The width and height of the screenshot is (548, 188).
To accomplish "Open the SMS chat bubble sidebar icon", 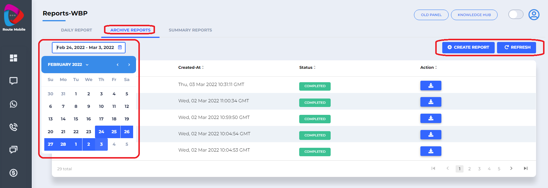I will (x=13, y=81).
